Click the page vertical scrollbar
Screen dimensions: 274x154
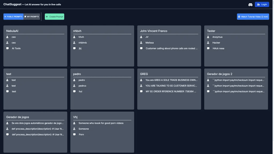273,77
